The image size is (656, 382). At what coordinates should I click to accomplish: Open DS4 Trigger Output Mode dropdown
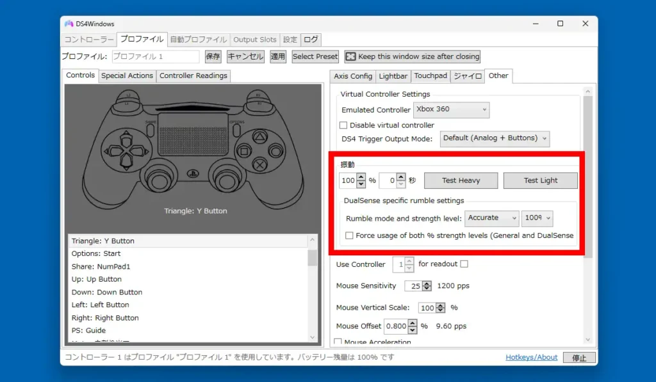click(x=495, y=138)
